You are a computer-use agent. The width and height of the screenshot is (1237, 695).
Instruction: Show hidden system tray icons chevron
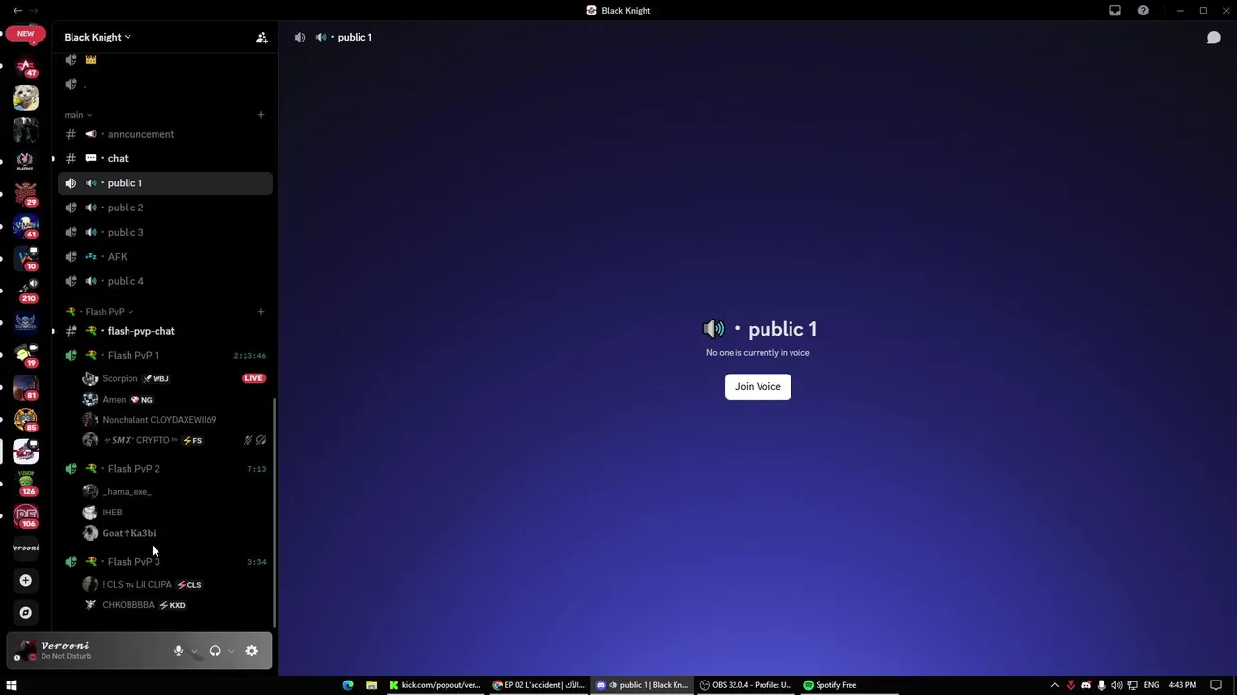pyautogui.click(x=1055, y=685)
